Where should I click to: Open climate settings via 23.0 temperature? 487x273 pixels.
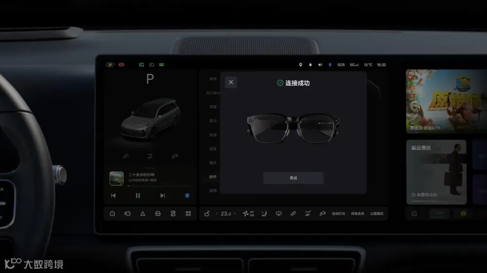[226, 214]
